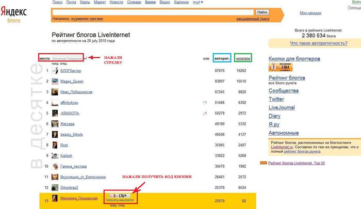361x209 pixels.
Task: Open Mages_Queen blog link
Action: (72, 82)
